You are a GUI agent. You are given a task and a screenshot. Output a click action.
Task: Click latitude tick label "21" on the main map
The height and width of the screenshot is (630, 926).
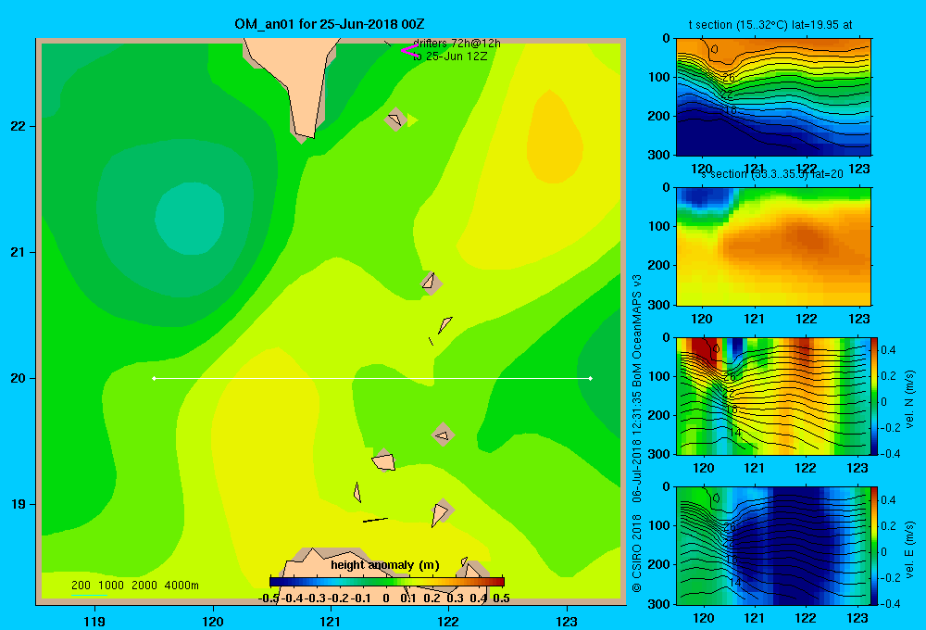[18, 252]
